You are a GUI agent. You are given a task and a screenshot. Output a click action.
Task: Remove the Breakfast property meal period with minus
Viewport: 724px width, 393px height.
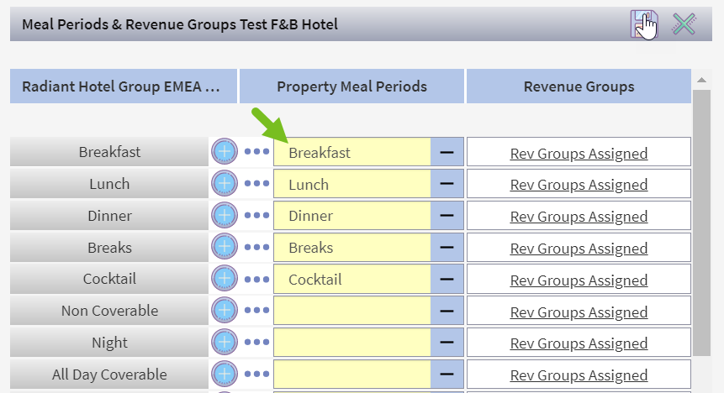point(447,152)
